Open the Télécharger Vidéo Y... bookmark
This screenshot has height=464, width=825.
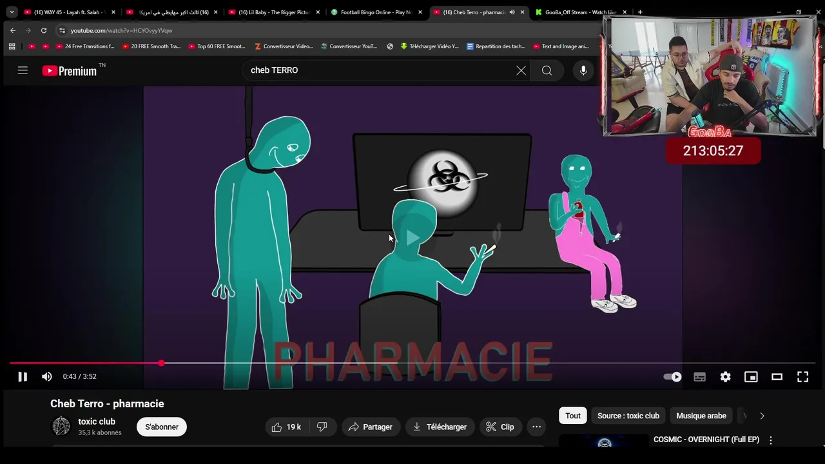[x=429, y=46]
